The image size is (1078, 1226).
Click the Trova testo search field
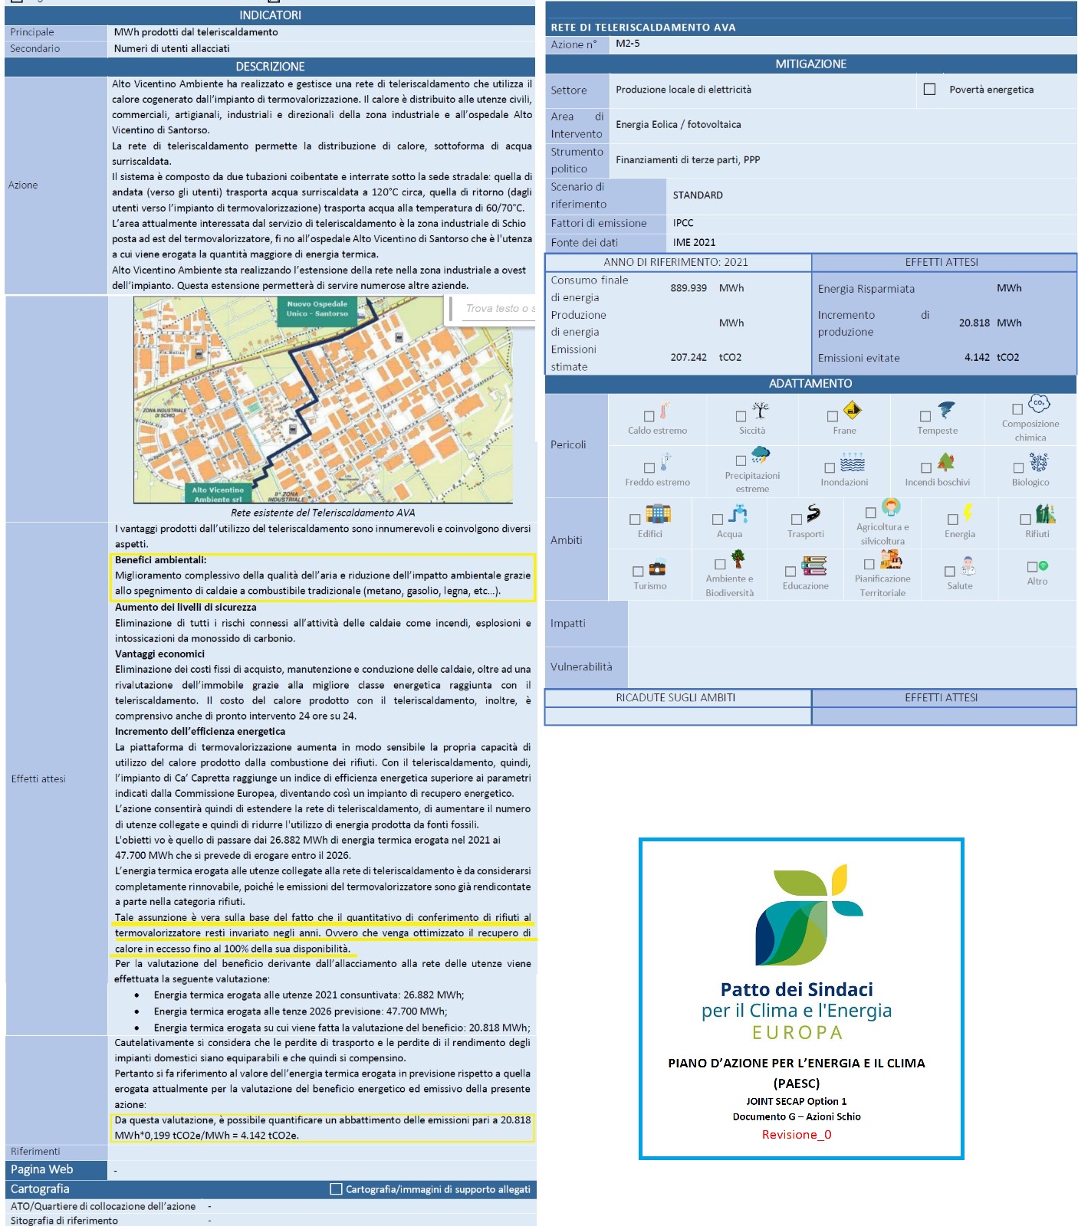(498, 309)
